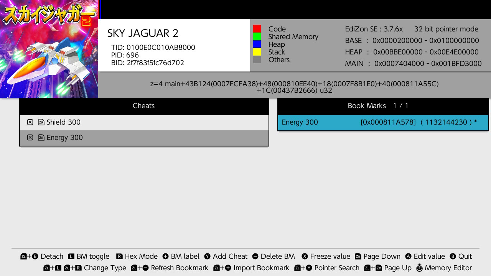This screenshot has height=276, width=491.
Task: Tap the X button glyph beside Freeze value
Action: 305,256
